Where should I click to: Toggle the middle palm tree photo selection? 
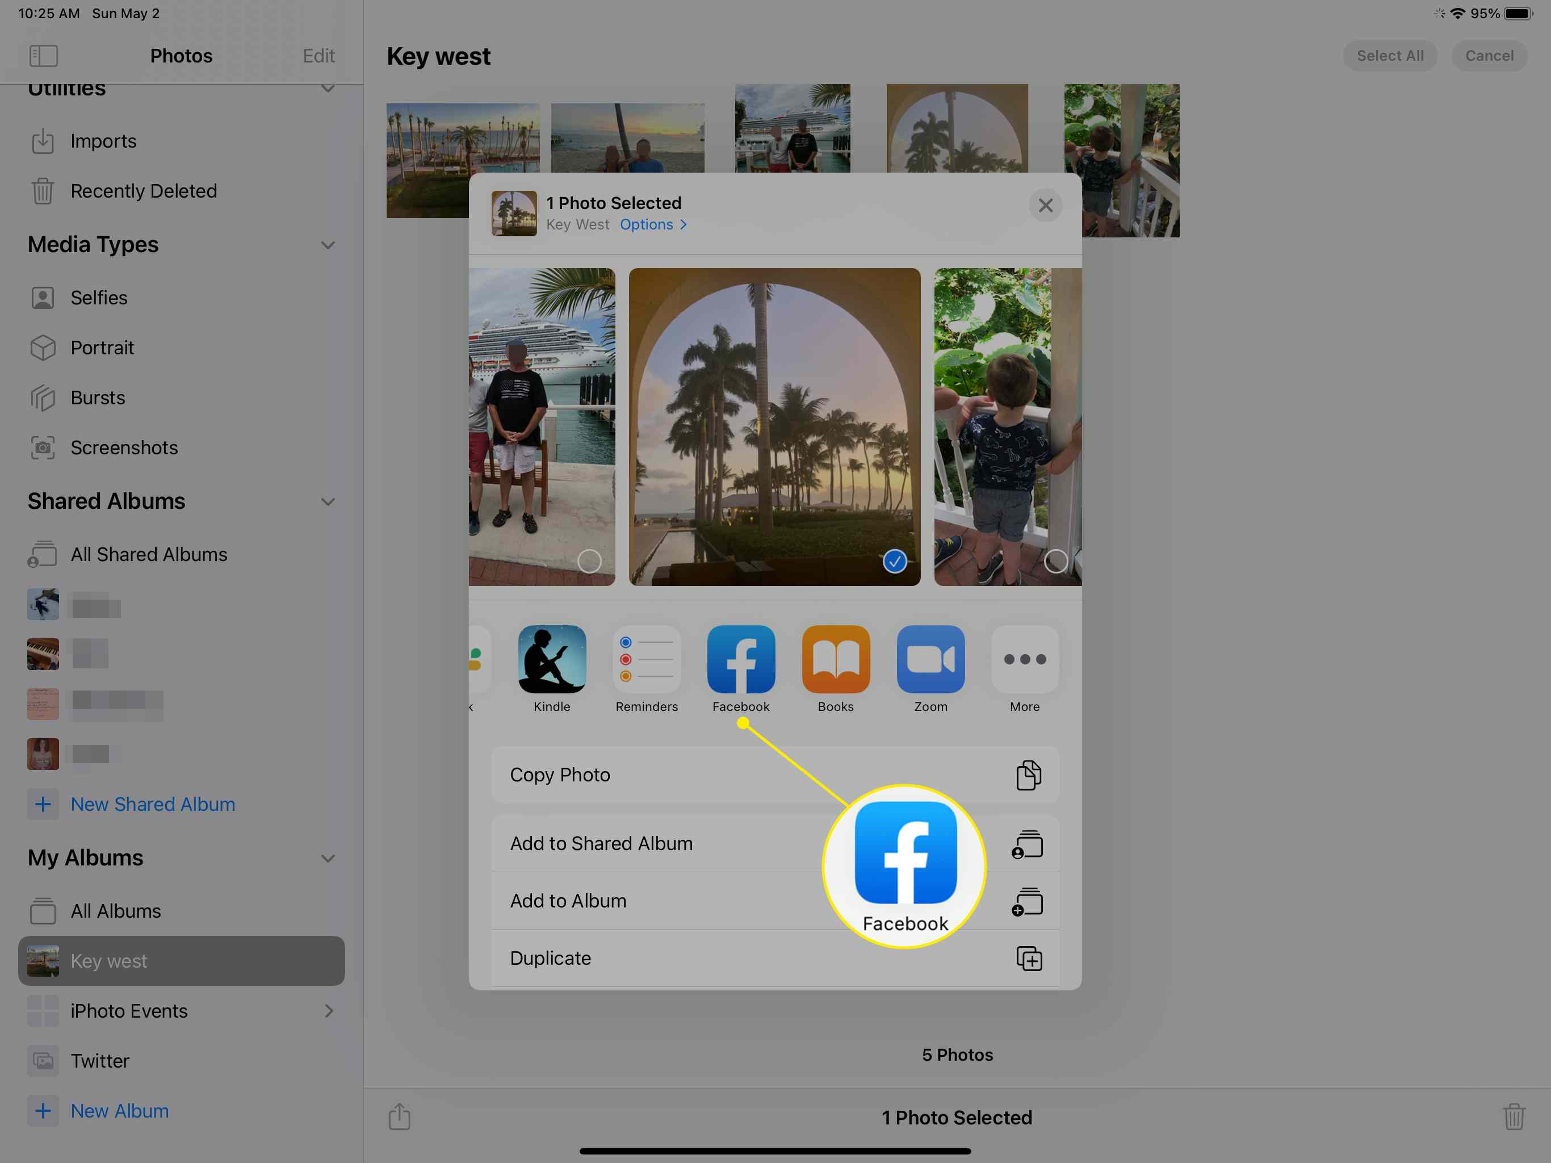pyautogui.click(x=895, y=560)
